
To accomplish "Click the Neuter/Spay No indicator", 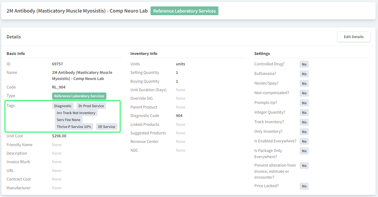I will pyautogui.click(x=304, y=83).
